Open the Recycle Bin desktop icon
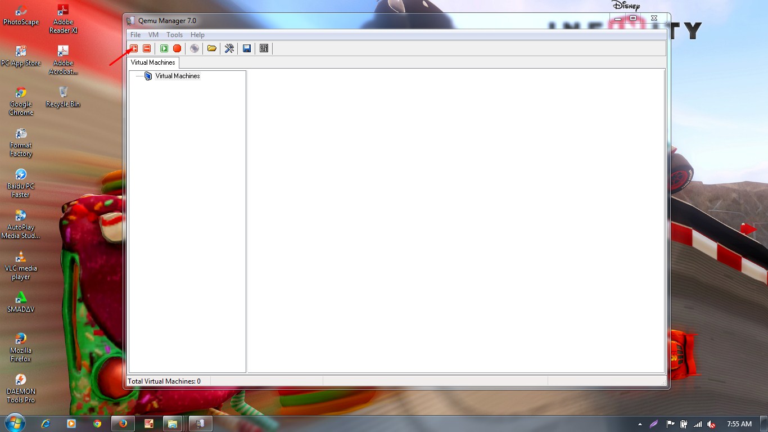 tap(63, 97)
